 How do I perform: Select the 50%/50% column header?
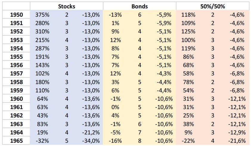point(212,6)
